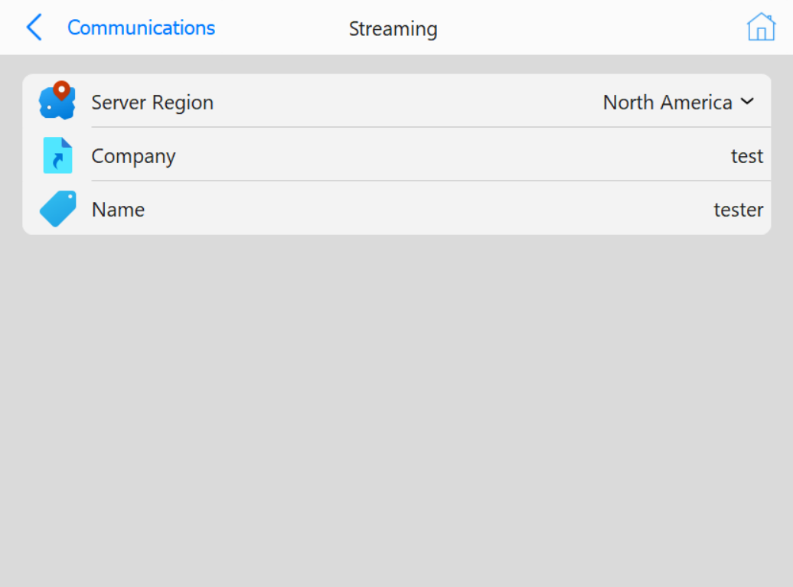Go to the home screen icon
Viewport: 793px width, 587px height.
pyautogui.click(x=761, y=27)
